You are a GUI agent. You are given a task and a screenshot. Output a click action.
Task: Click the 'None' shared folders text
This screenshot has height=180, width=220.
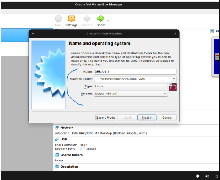coord(59,160)
